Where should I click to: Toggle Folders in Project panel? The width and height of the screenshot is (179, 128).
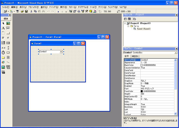135,19
